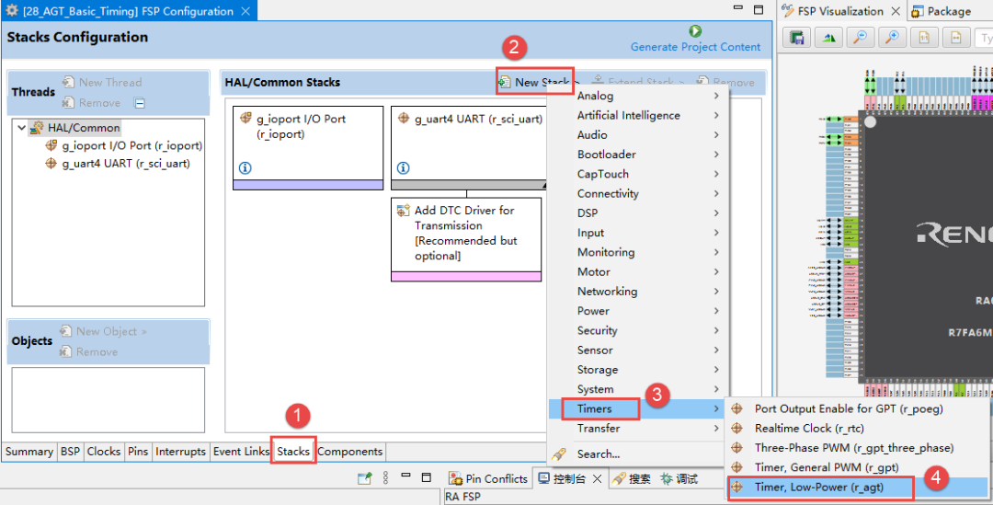The width and height of the screenshot is (993, 505).
Task: Click Generate Project Content link
Action: tap(695, 47)
